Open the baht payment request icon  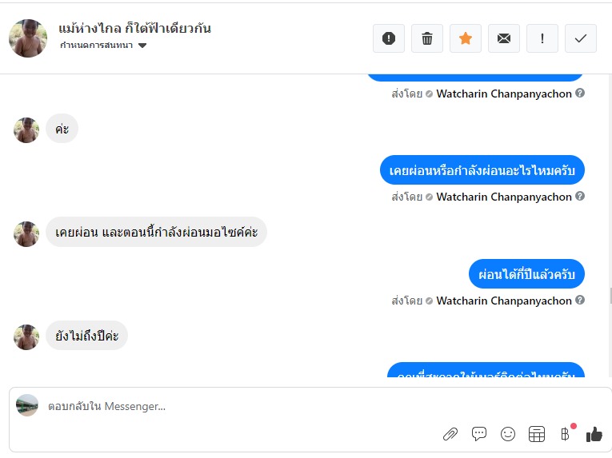566,434
